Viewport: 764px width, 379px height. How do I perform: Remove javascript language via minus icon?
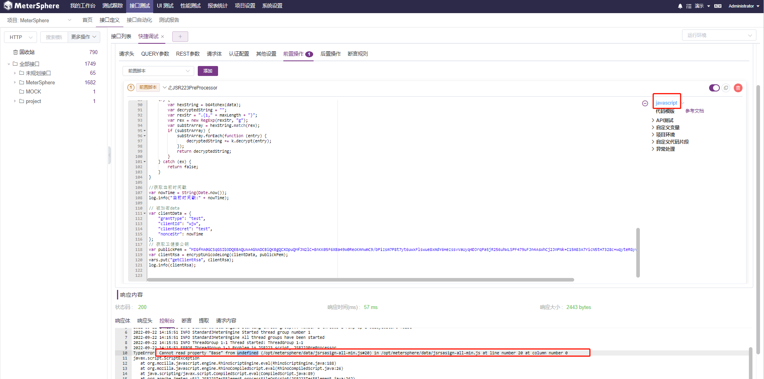645,103
